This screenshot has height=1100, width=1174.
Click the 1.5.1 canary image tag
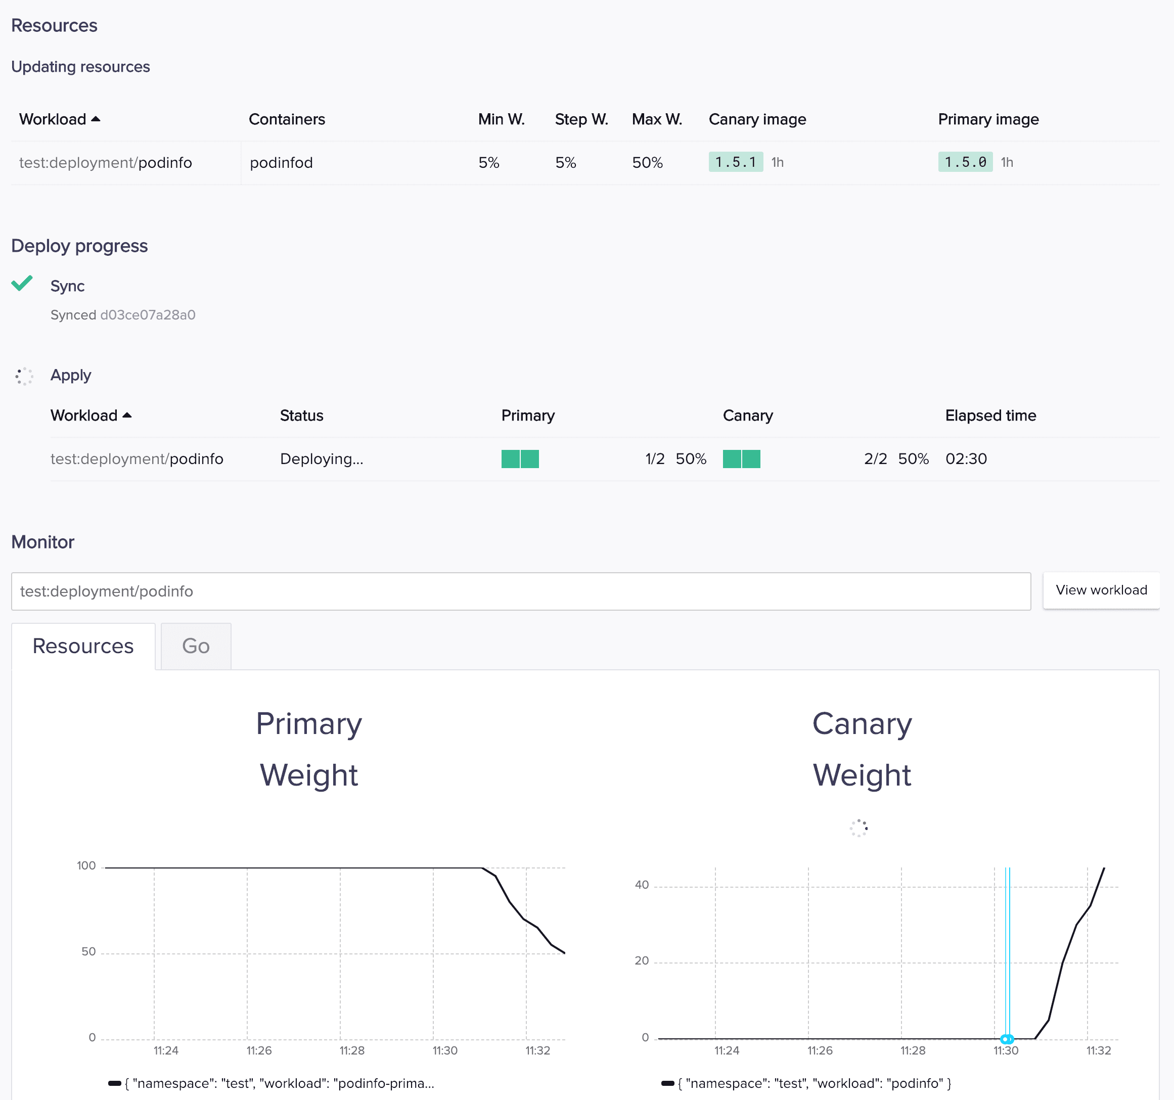tap(735, 162)
